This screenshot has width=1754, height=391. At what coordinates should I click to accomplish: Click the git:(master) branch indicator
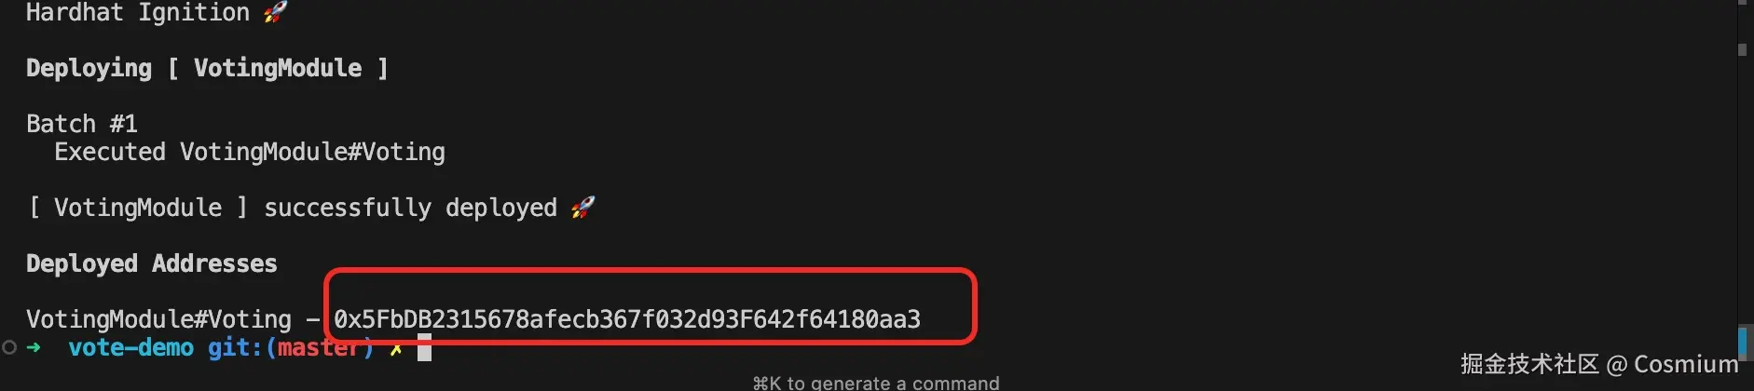(x=291, y=348)
